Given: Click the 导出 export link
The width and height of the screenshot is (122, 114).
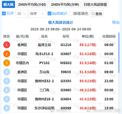Looking at the screenshot, I should pos(116,22).
